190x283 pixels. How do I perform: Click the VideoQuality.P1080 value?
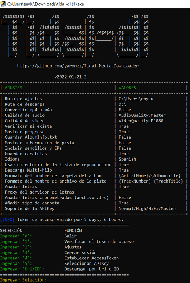click(141, 121)
